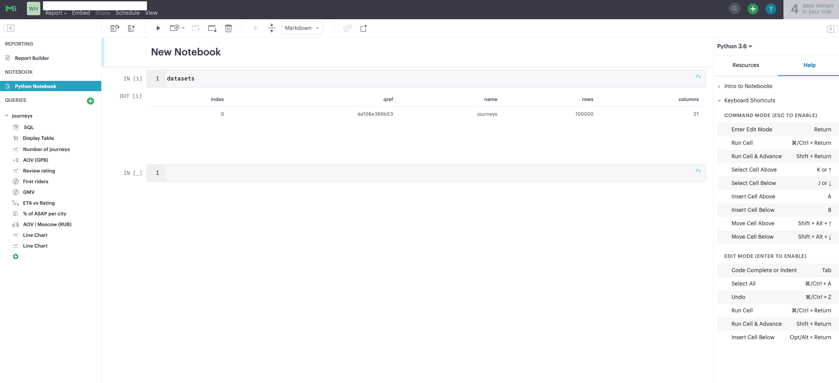The image size is (839, 383).
Task: Click the AOV (GPB) big number icon
Action: coord(16,160)
